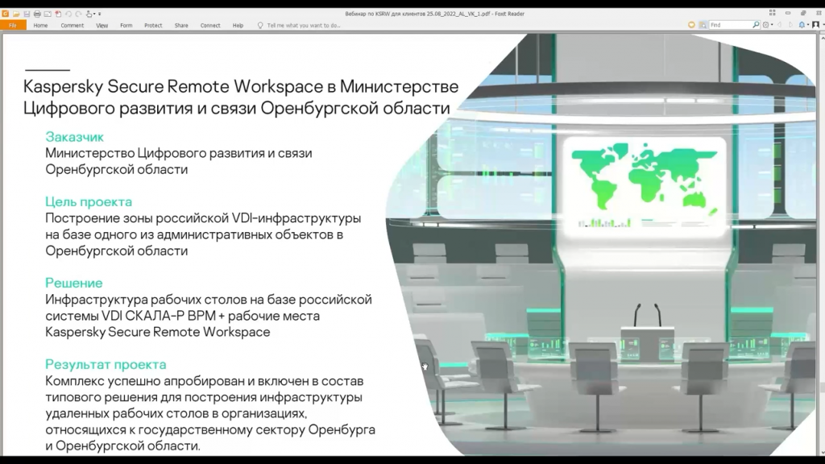Toggle the ribbon grid layout icon in the title bar
Screen dimensions: 825x464
point(773,13)
